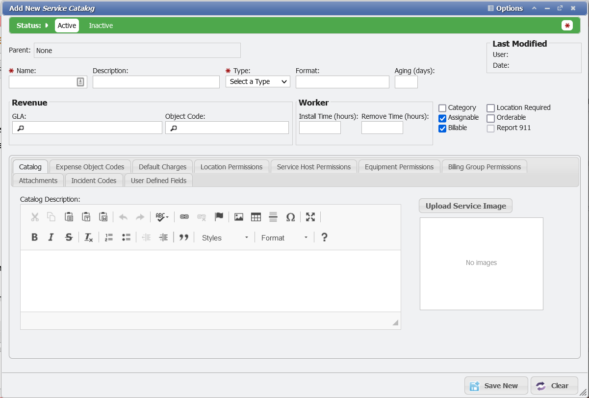The image size is (589, 398).
Task: Open the Select a Type dropdown
Action: (257, 81)
